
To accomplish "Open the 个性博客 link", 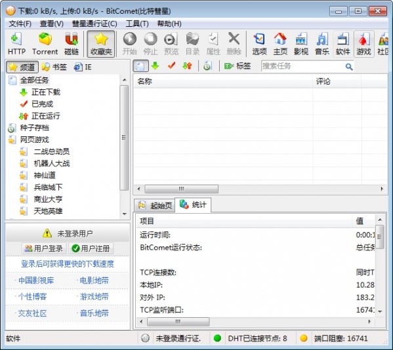I will click(x=32, y=297).
